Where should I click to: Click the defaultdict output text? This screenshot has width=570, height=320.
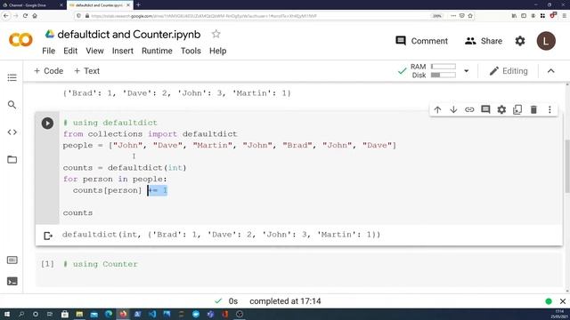221,235
